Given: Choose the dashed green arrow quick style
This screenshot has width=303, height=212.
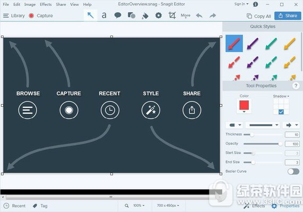Looking at the screenshot, I should pos(271,62).
